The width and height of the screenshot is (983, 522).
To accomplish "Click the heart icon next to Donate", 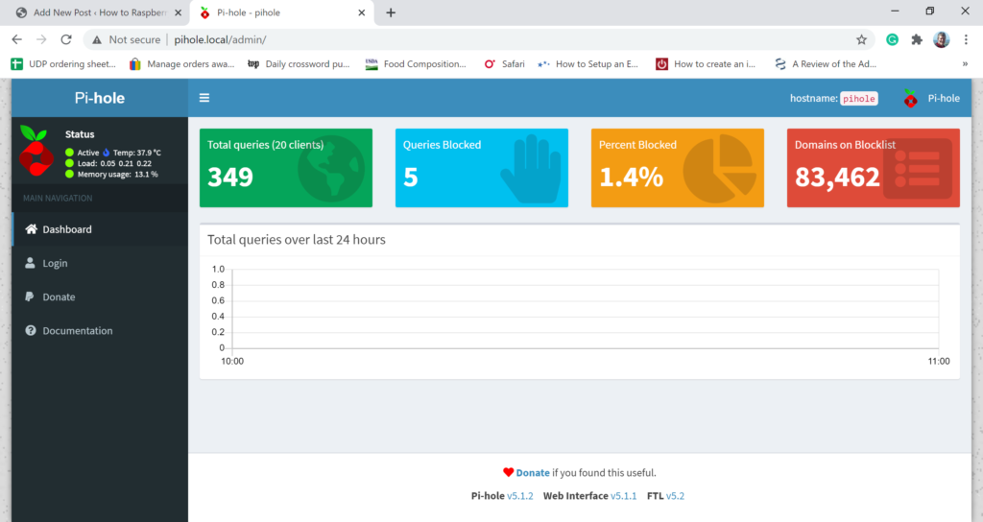I will pos(509,472).
